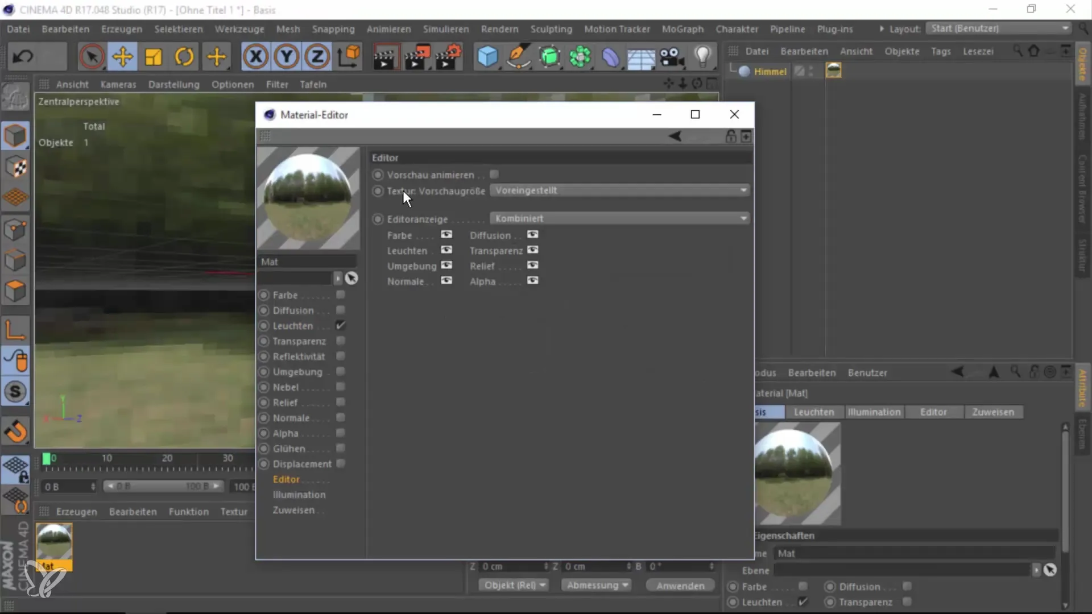Open the MoGraph menu
The height and width of the screenshot is (614, 1092).
pos(682,29)
